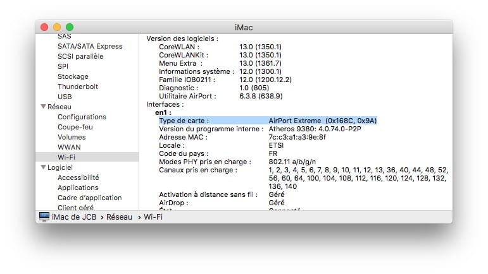
Task: Select USB in the sidebar
Action: 65,97
